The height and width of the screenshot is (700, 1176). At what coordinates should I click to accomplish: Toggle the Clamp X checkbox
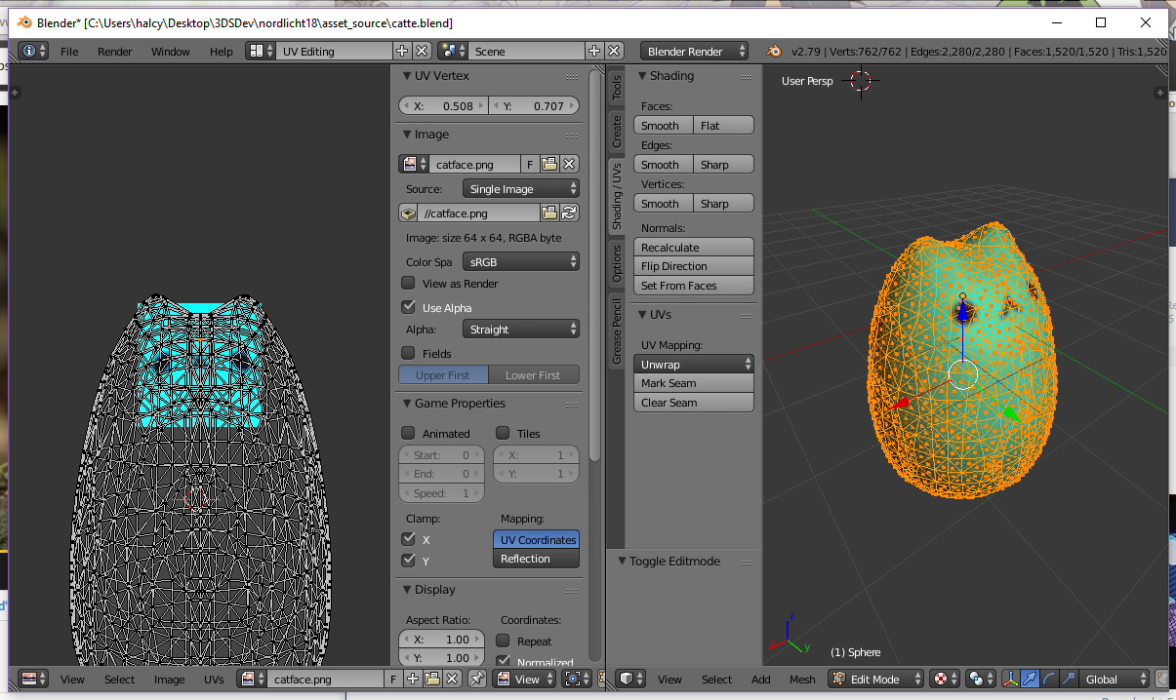click(409, 539)
